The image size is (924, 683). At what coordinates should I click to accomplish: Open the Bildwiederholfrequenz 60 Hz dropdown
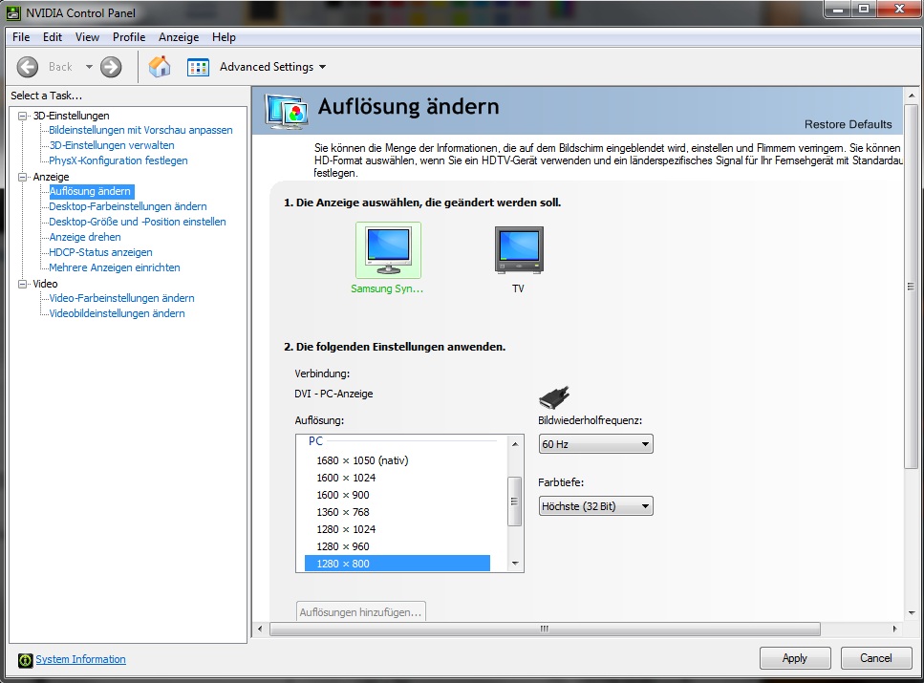click(x=595, y=444)
